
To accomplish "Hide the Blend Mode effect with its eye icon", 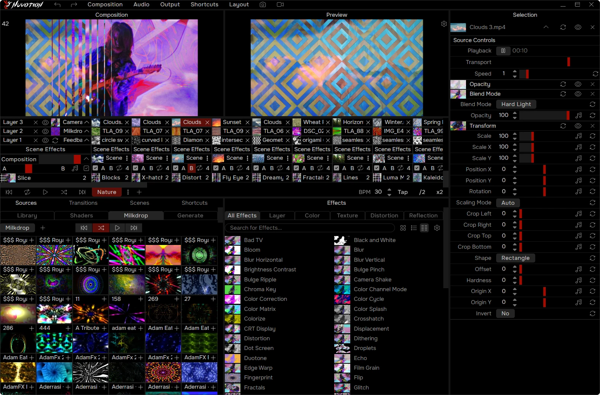I will click(578, 94).
